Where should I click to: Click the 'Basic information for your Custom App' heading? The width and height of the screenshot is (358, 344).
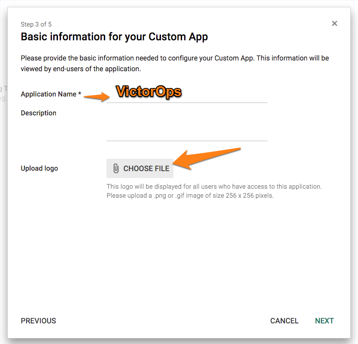(x=114, y=37)
